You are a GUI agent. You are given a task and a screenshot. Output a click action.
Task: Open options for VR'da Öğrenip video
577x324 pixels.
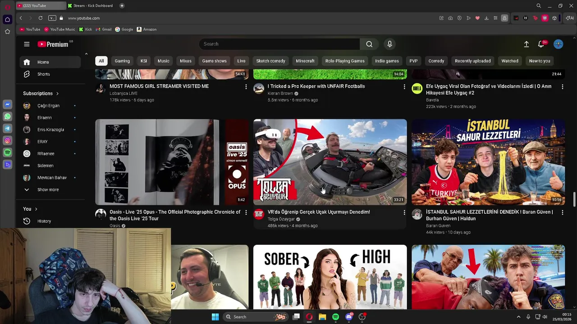click(404, 212)
